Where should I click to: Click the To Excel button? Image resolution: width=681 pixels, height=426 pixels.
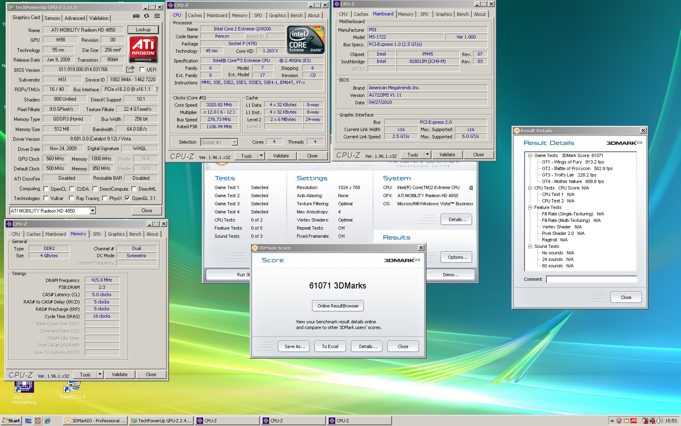tap(330, 346)
